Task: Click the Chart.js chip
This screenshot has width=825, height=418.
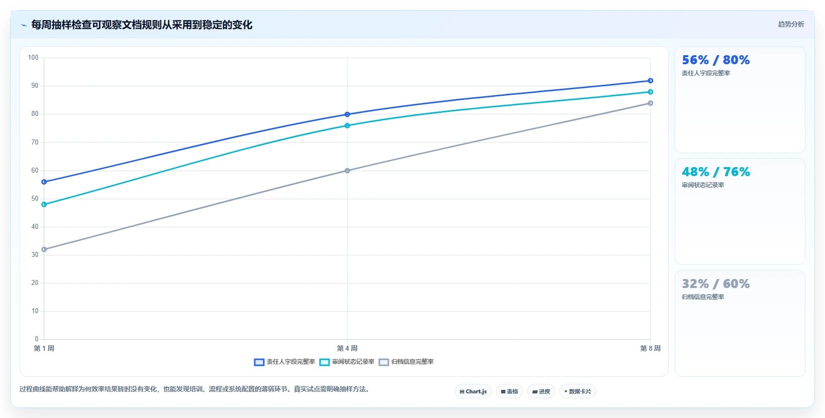Action: pos(473,391)
